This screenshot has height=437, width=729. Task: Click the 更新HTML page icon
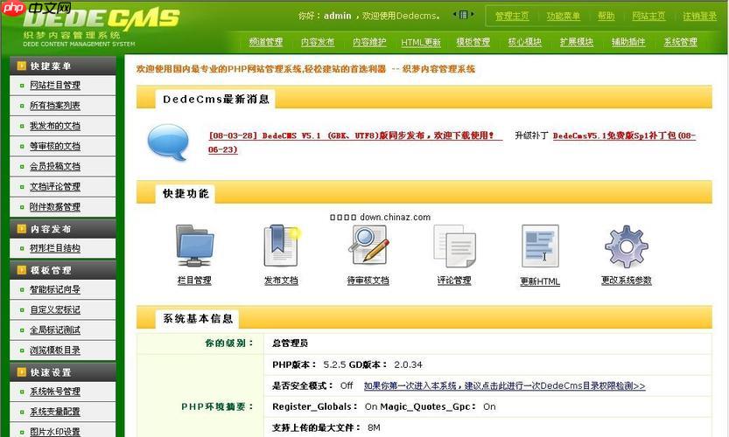point(540,246)
